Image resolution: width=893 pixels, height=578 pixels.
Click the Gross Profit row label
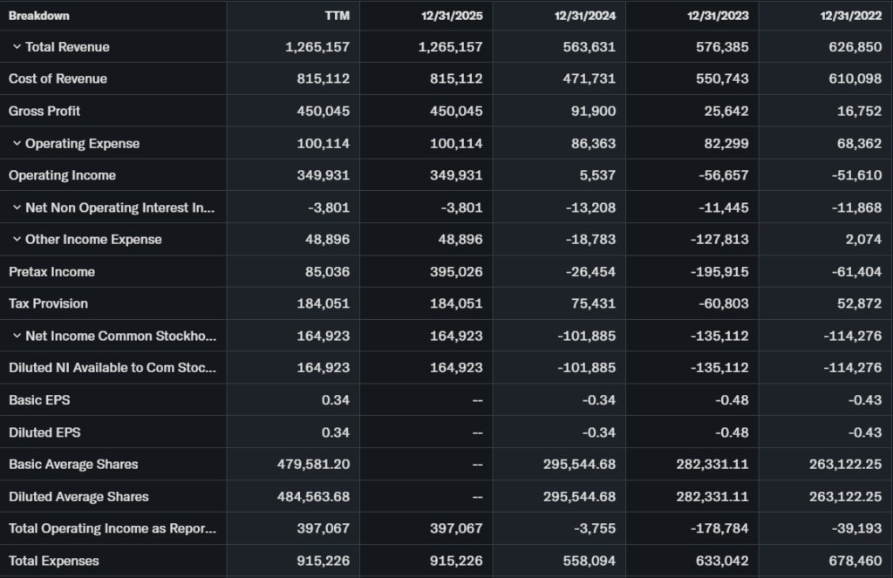(x=44, y=112)
